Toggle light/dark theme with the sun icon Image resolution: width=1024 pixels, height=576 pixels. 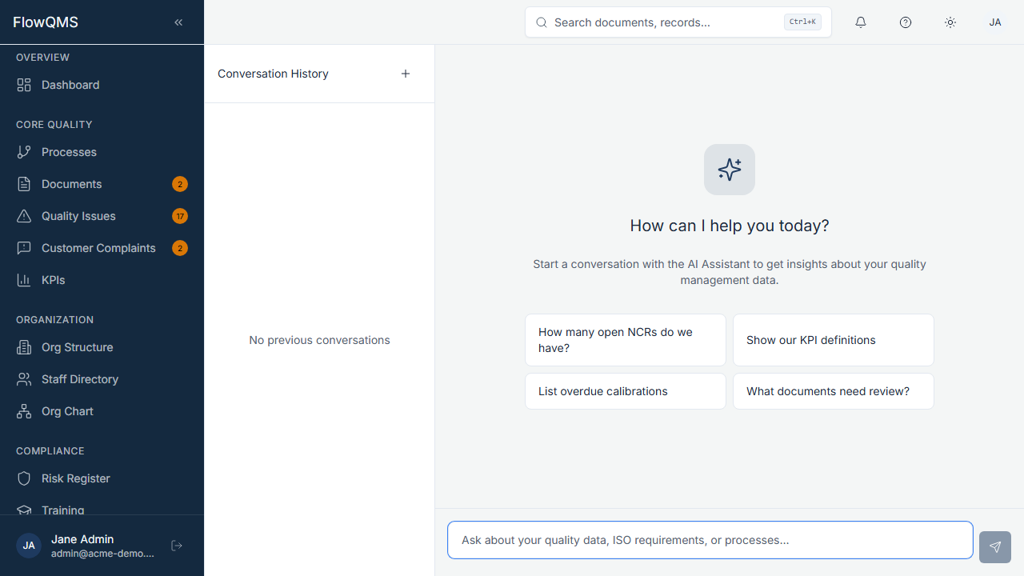(x=950, y=22)
